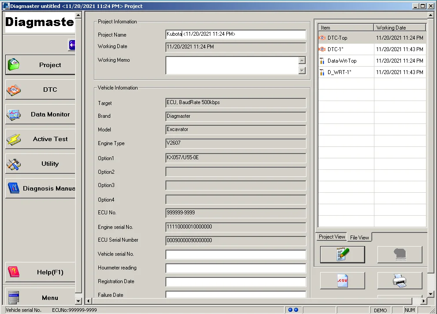Select the Project sidebar icon
Screen dimensions: 437x314
click(13, 64)
